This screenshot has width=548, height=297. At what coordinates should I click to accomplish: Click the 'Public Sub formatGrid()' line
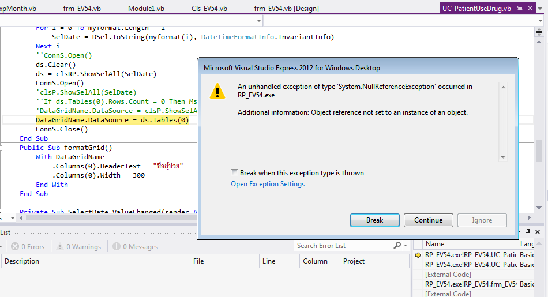click(66, 148)
